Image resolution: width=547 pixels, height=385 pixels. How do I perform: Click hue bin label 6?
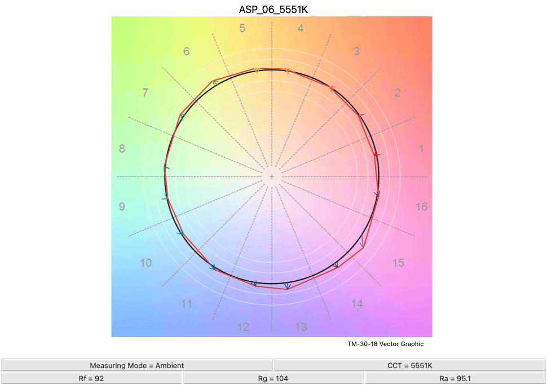(x=186, y=51)
